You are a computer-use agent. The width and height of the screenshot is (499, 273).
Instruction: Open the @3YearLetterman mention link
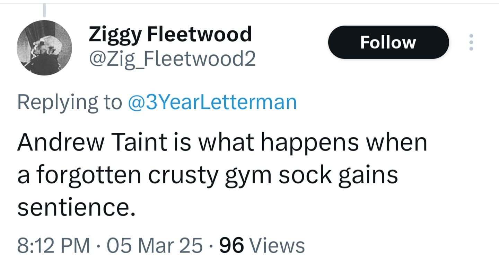[x=212, y=102]
